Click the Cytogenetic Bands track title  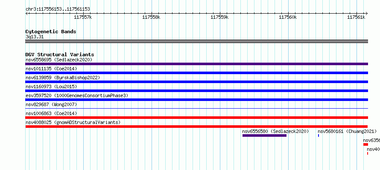pyautogui.click(x=51, y=32)
